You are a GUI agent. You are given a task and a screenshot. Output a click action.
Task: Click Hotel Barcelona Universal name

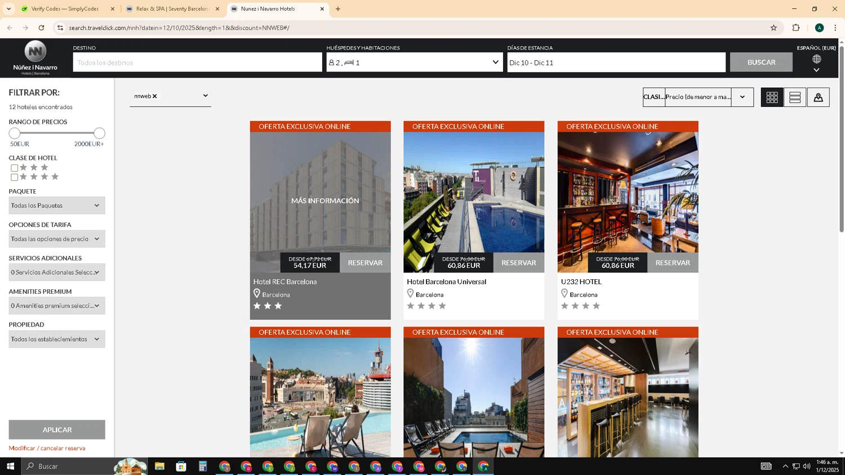[x=446, y=281]
